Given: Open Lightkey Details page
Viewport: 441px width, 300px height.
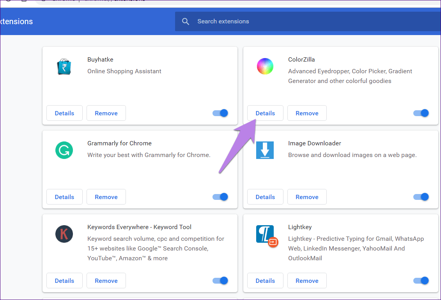Looking at the screenshot, I should pyautogui.click(x=265, y=281).
